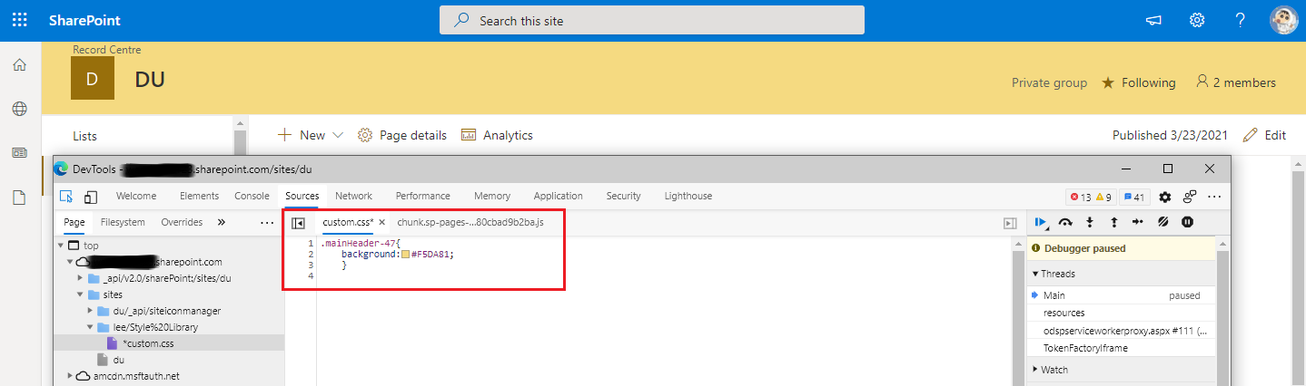The height and width of the screenshot is (386, 1306).
Task: Open the SharePoint help question mark
Action: pyautogui.click(x=1241, y=20)
